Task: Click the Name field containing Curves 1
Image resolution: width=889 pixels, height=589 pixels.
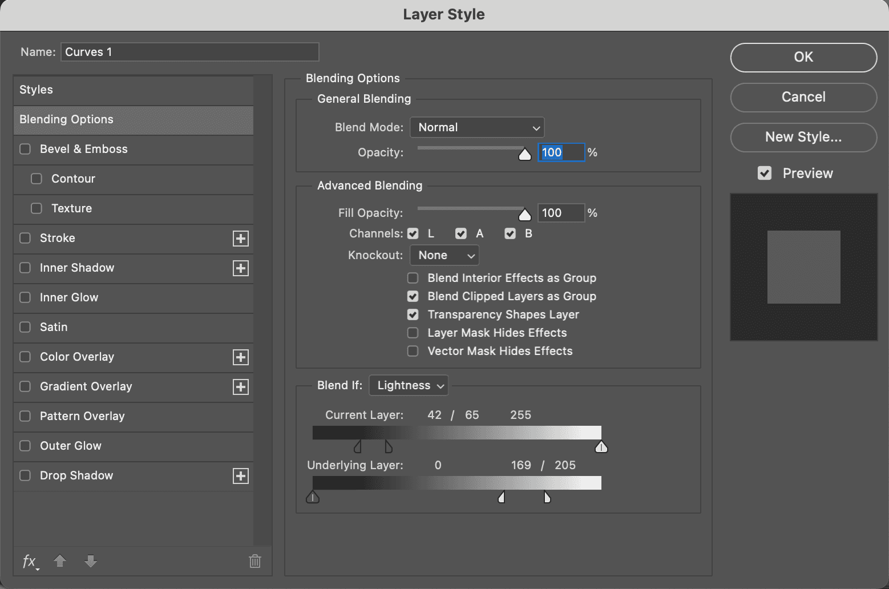Action: [x=190, y=52]
